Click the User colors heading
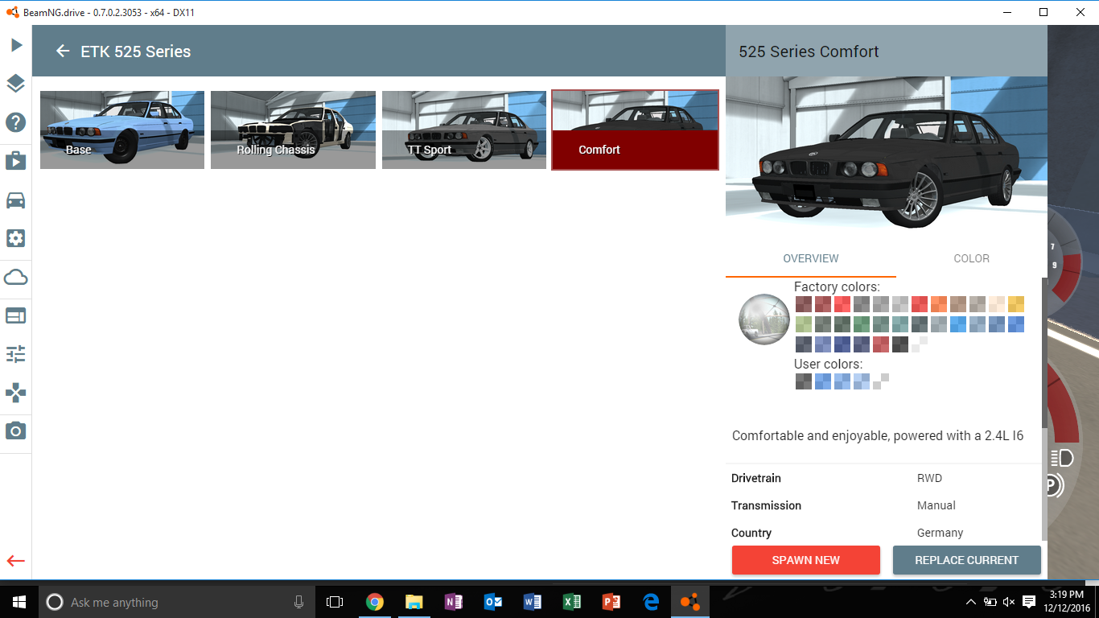The image size is (1099, 618). pos(828,364)
